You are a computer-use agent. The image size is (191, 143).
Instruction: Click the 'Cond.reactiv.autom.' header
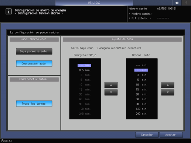coord(34,79)
